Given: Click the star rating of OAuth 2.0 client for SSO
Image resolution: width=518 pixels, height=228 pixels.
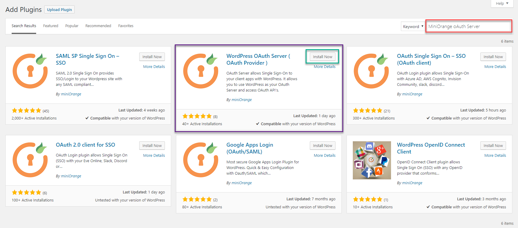Looking at the screenshot, I should pos(27,193).
